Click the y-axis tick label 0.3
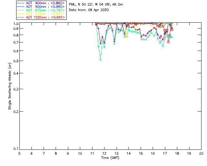 coord(16,89)
